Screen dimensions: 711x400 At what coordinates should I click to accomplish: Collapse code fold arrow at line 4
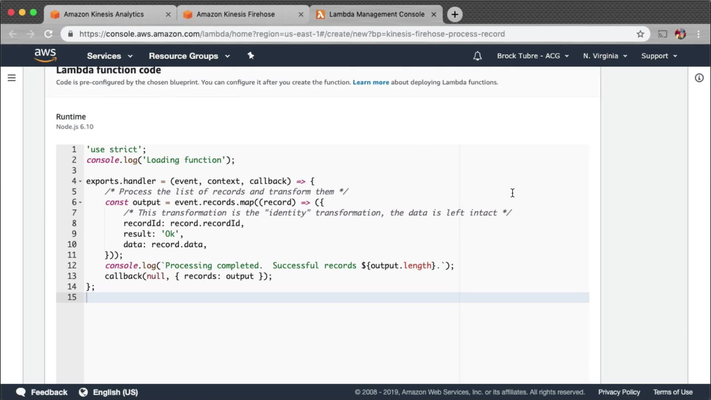pos(80,181)
